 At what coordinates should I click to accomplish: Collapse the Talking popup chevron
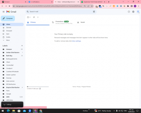(5, 105)
